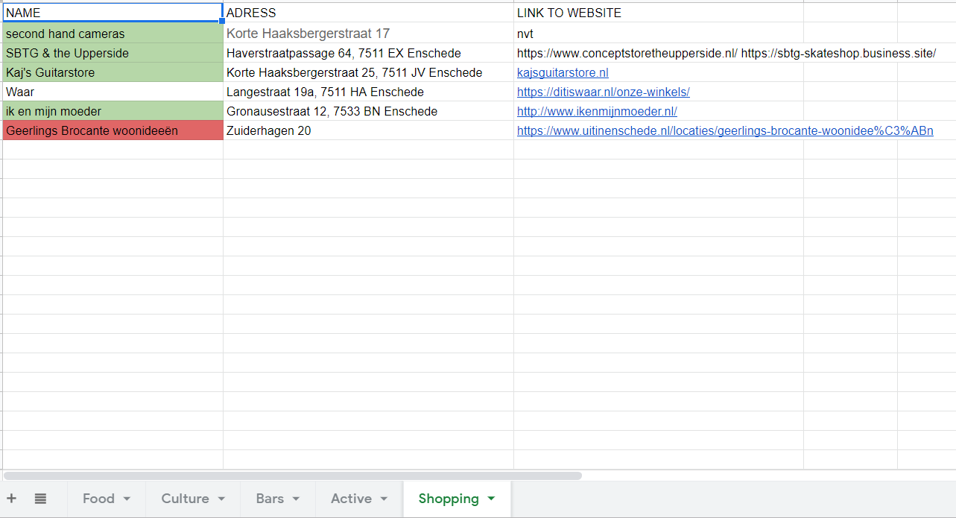This screenshot has height=518, width=956.
Task: Open the ditiswaar.nl onze-winkels link
Action: tap(604, 92)
